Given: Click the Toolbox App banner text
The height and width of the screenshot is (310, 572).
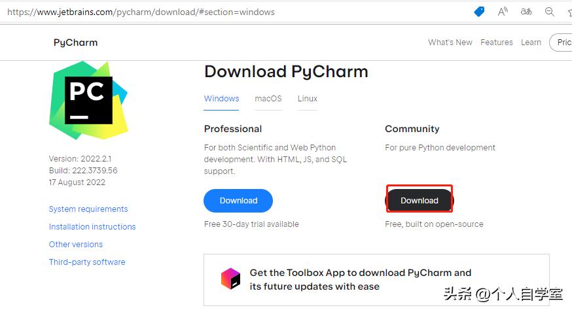Looking at the screenshot, I should coord(361,279).
